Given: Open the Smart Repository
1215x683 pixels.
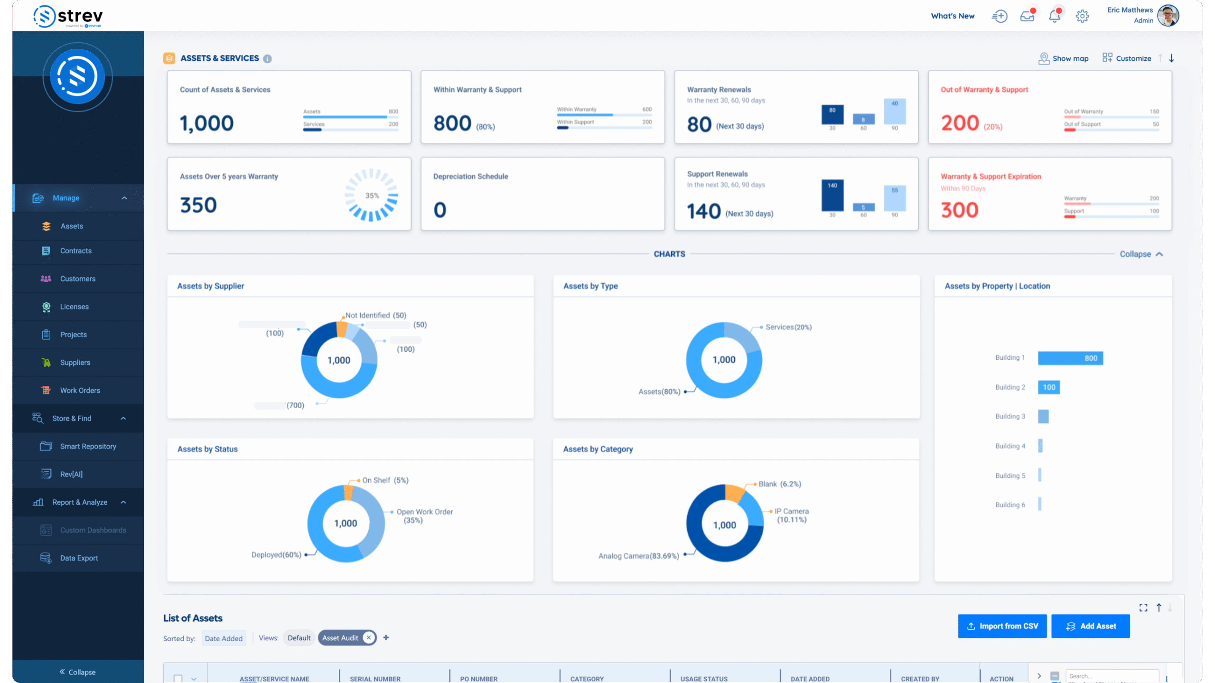Looking at the screenshot, I should coord(88,446).
